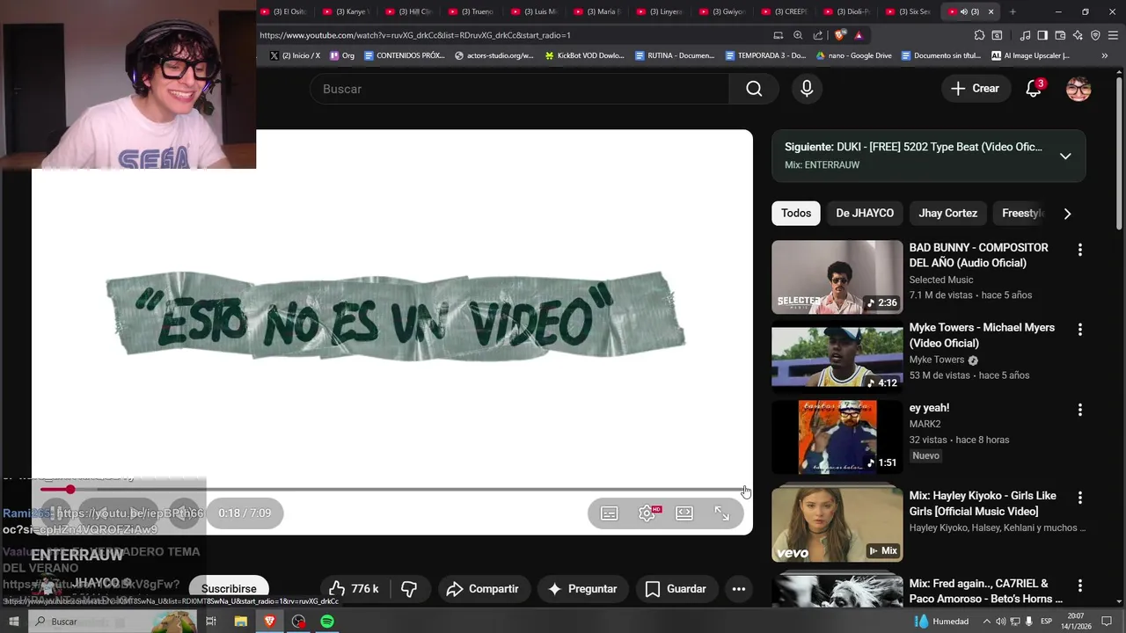Toggle theater mode in video player
The width and height of the screenshot is (1126, 633).
click(x=684, y=513)
